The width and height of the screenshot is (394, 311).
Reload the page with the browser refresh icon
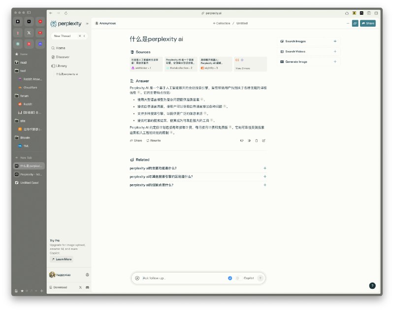(x=66, y=13)
